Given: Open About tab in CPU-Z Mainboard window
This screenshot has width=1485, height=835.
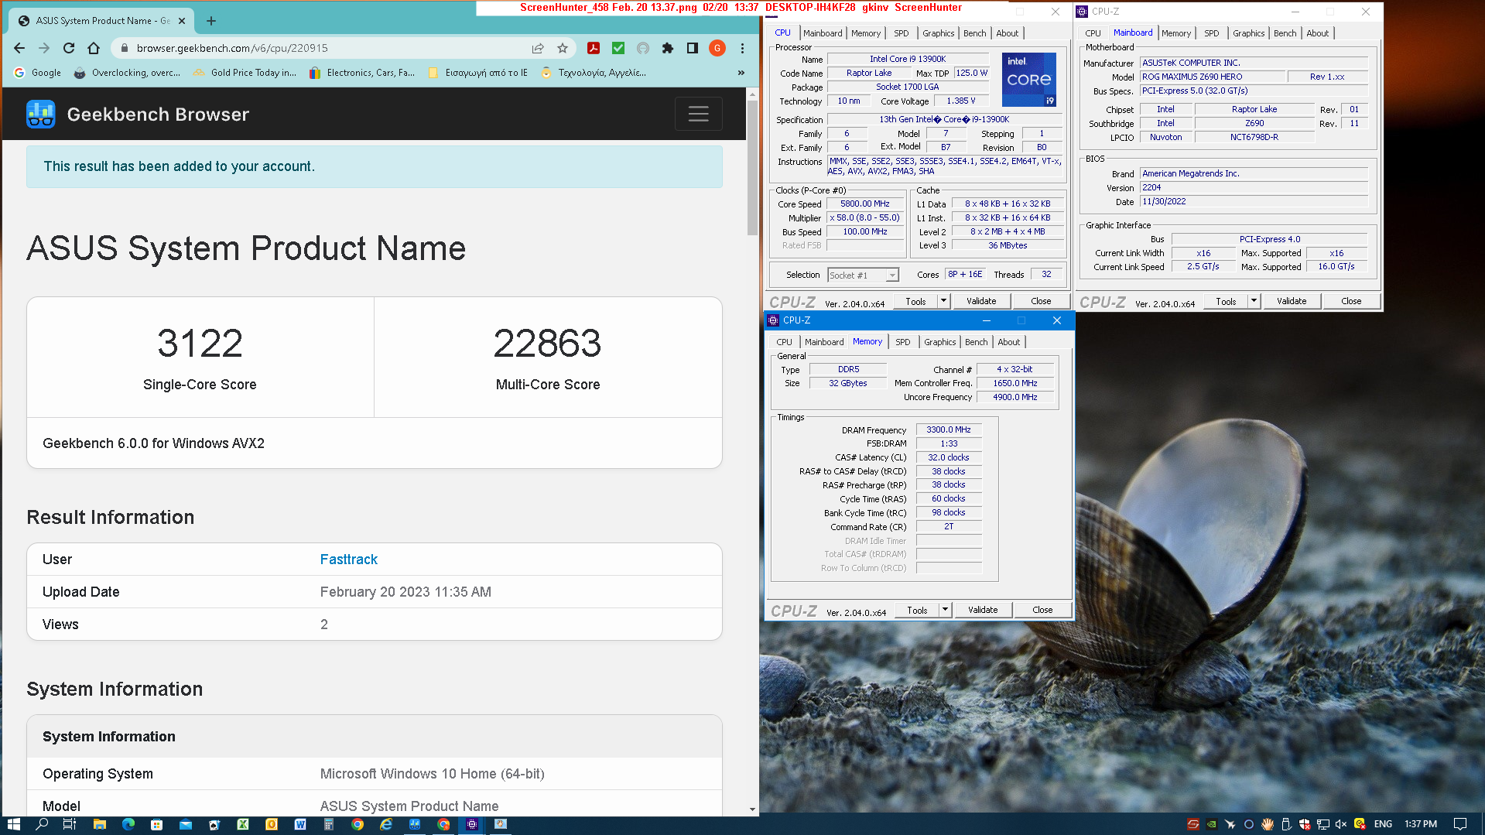Looking at the screenshot, I should point(1318,33).
